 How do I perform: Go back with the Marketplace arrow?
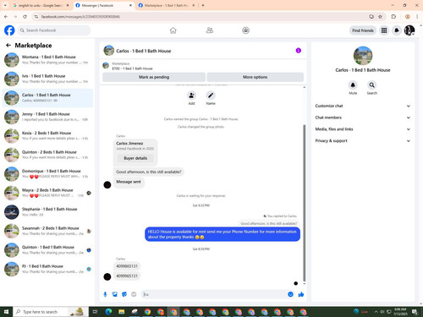click(8, 46)
